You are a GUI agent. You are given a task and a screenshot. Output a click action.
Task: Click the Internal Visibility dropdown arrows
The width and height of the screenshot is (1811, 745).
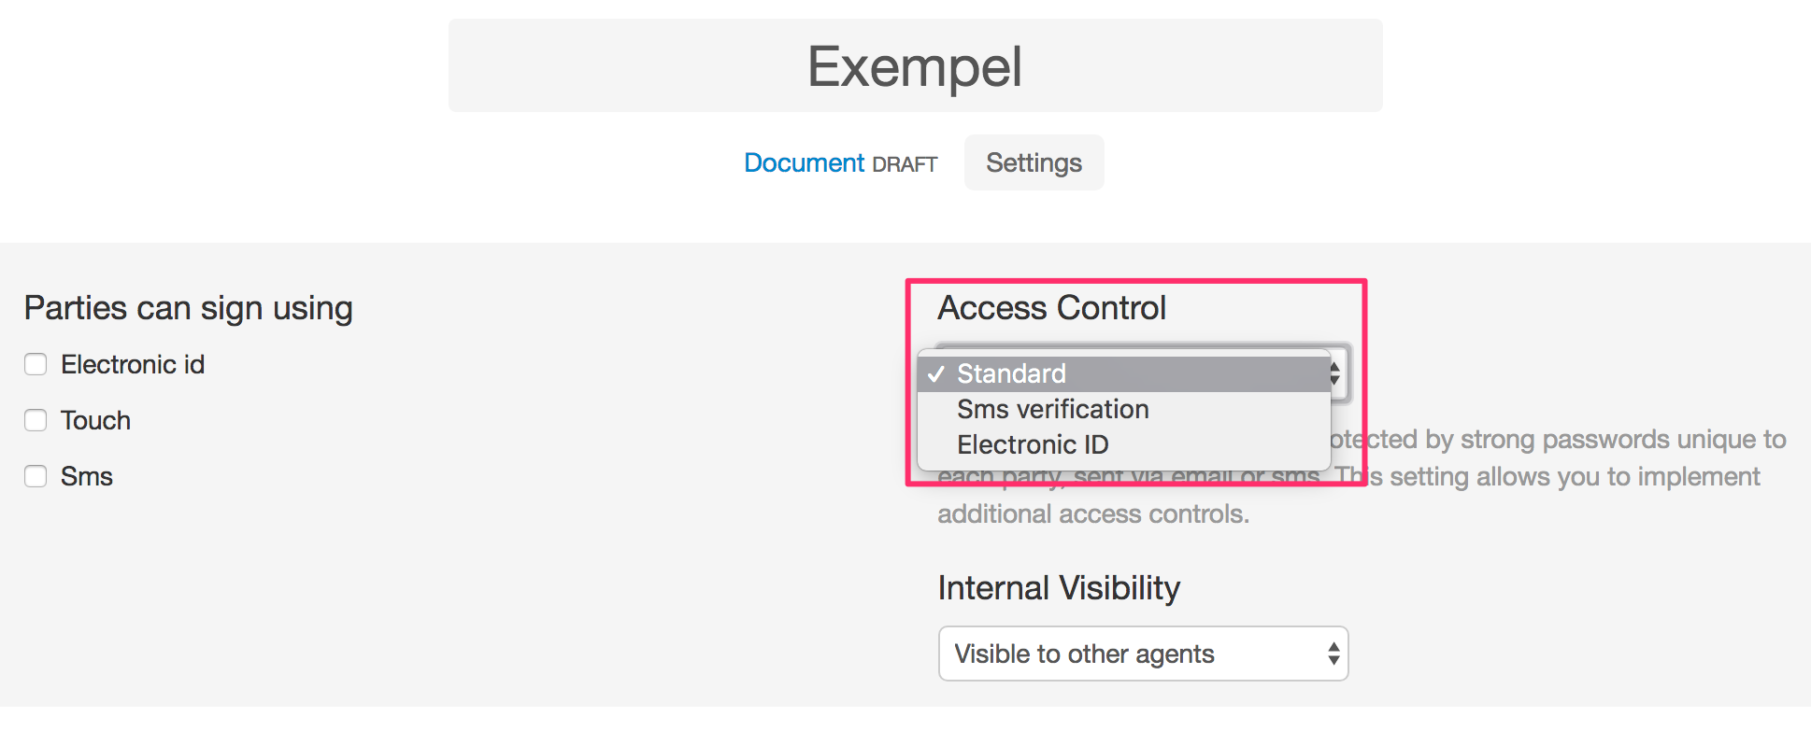1333,654
